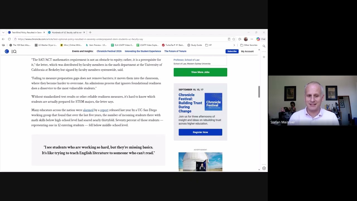Open Innovating the Student Experience link
The image size is (357, 201).
coord(143,51)
